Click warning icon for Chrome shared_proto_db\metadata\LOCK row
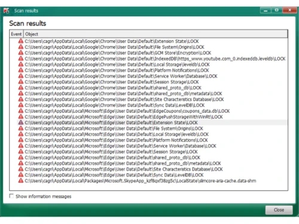The height and width of the screenshot is (224, 299). pyautogui.click(x=21, y=93)
